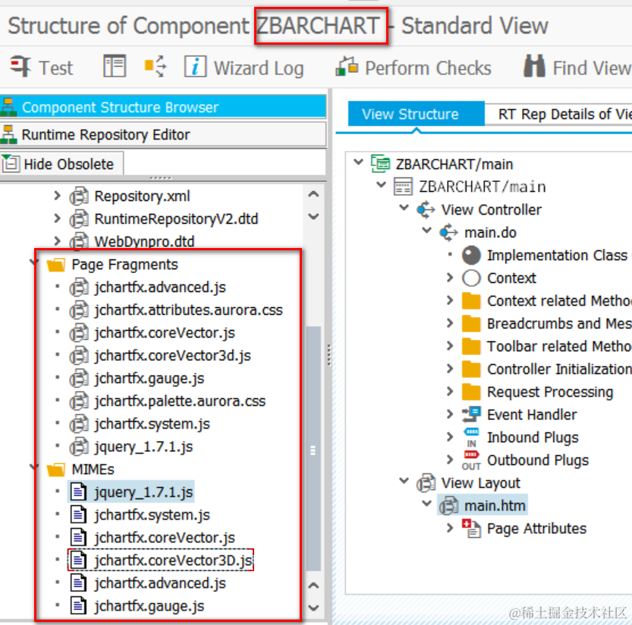
Task: Click the Controller Initialization folder icon
Action: click(x=471, y=369)
